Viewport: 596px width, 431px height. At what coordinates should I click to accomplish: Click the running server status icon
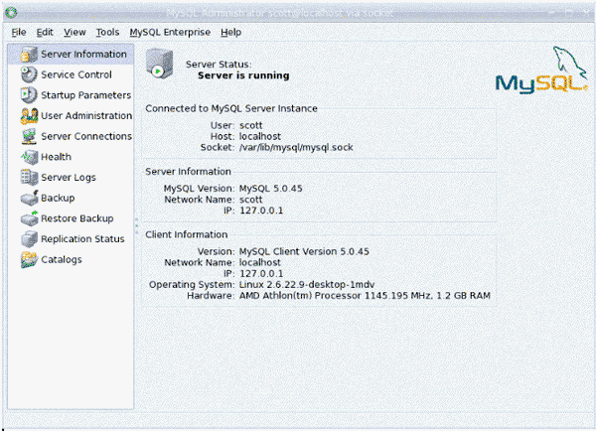[159, 64]
